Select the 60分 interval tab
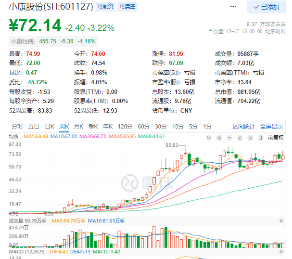The height and width of the screenshot is (259, 292). tap(143, 127)
